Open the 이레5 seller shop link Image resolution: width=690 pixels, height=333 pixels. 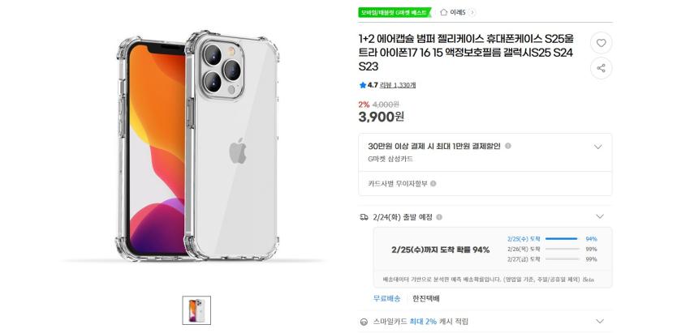(x=457, y=12)
